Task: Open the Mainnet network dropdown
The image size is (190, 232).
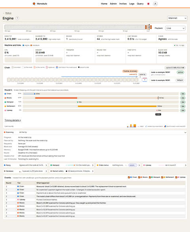Action: coord(177,18)
